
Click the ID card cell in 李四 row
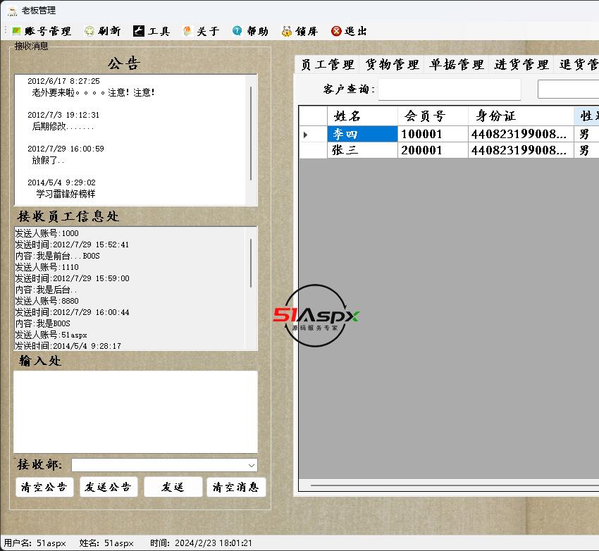[521, 135]
